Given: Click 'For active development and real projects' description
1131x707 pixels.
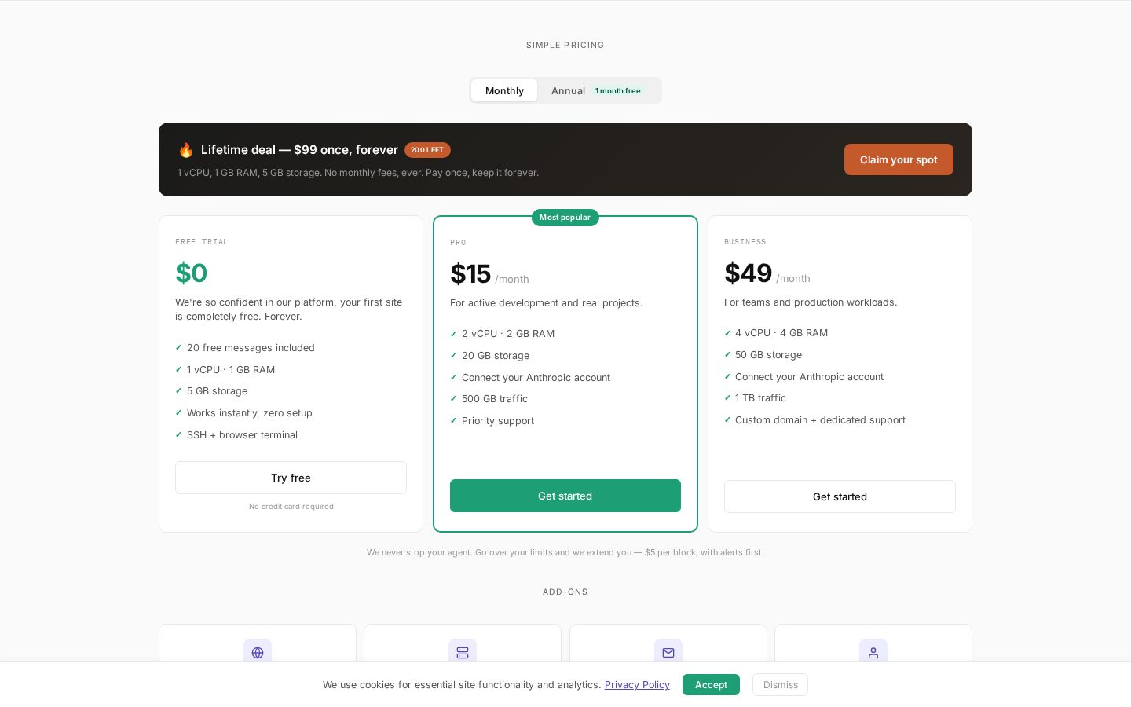Looking at the screenshot, I should (x=546, y=302).
